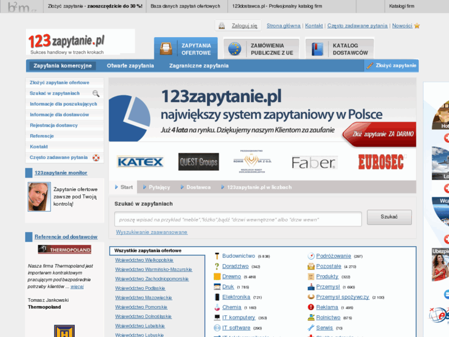Switch to Zapytania komercyjne menu item

pyautogui.click(x=62, y=66)
